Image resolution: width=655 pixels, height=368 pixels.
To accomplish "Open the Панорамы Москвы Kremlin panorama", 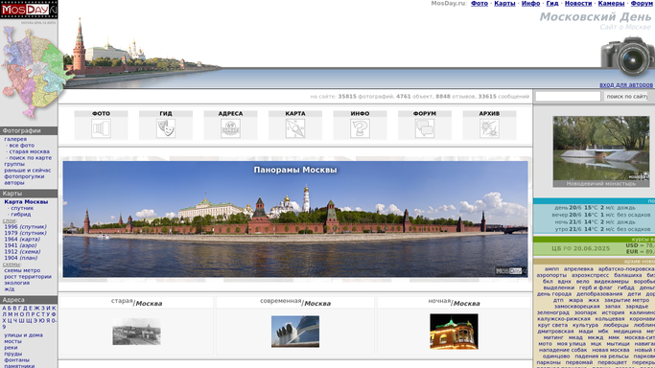I will (295, 219).
